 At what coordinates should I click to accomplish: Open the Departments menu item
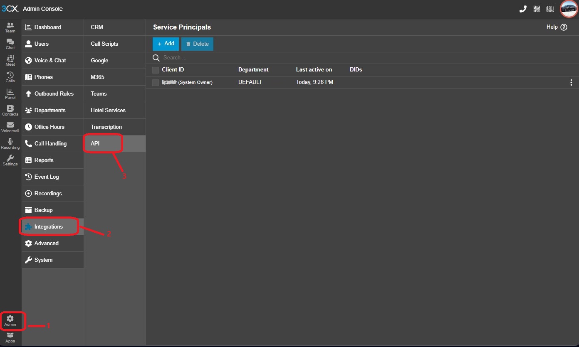click(53, 110)
